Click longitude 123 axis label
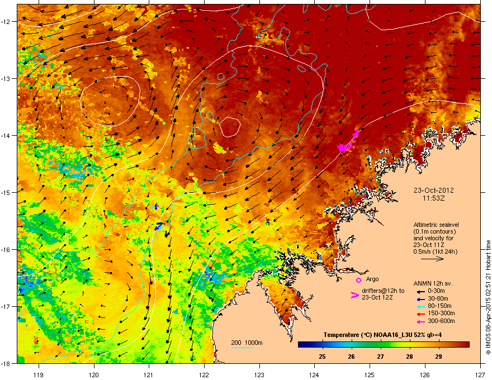This screenshot has width=492, height=380. coord(259,374)
